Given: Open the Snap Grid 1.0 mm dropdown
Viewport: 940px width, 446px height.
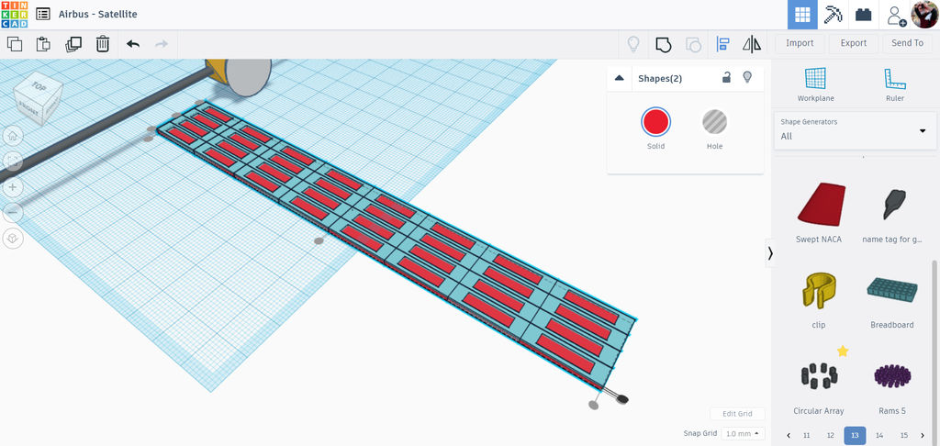Looking at the screenshot, I should click(744, 433).
